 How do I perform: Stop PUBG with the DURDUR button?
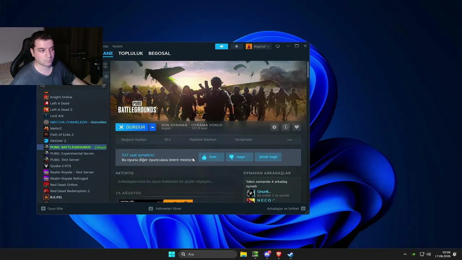132,127
